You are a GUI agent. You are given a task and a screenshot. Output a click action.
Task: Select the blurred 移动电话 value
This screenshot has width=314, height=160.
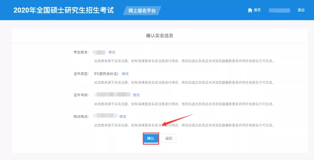[x=105, y=116]
